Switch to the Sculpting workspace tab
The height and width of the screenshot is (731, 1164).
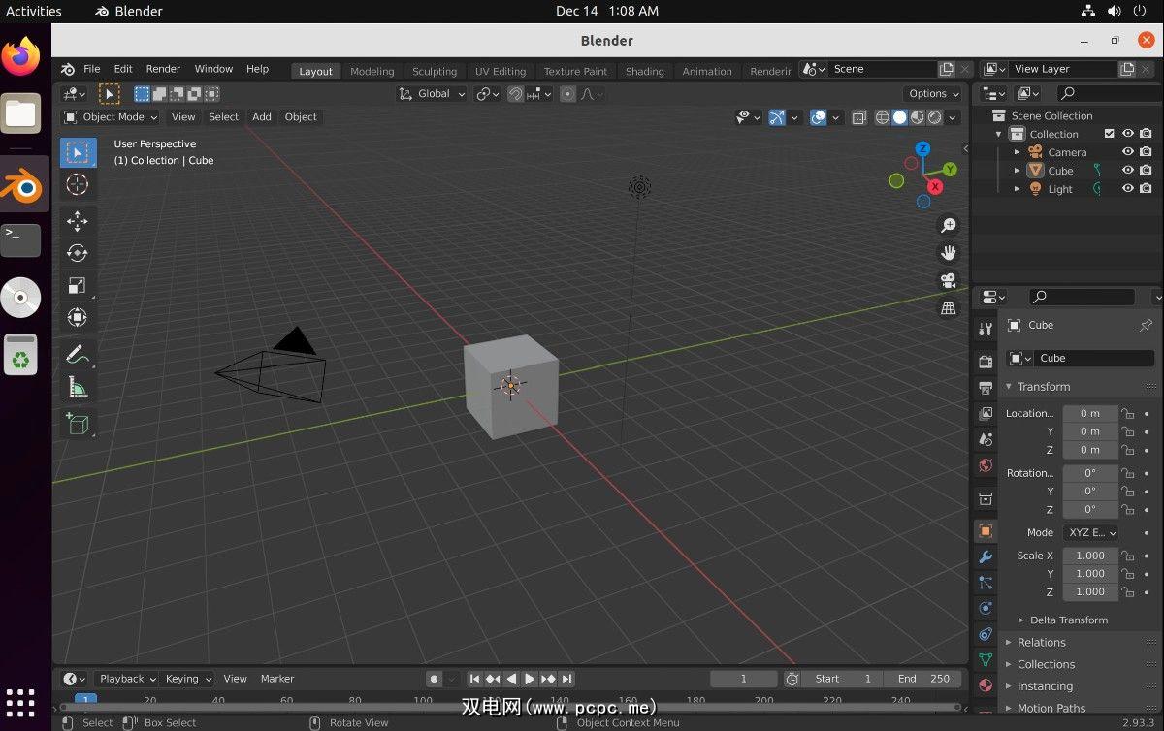[x=434, y=72]
